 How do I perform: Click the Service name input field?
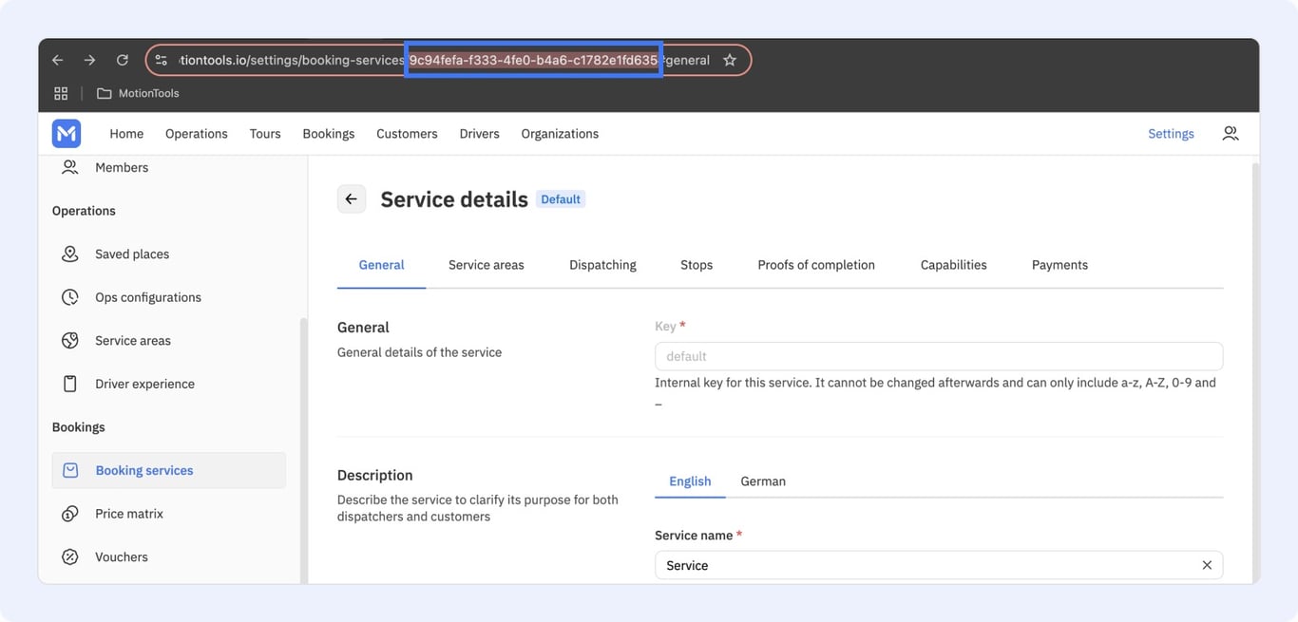point(939,565)
